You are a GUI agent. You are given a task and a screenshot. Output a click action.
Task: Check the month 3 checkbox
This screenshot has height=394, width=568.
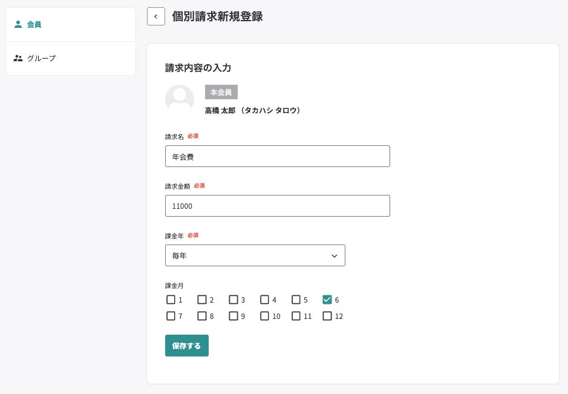tap(233, 300)
